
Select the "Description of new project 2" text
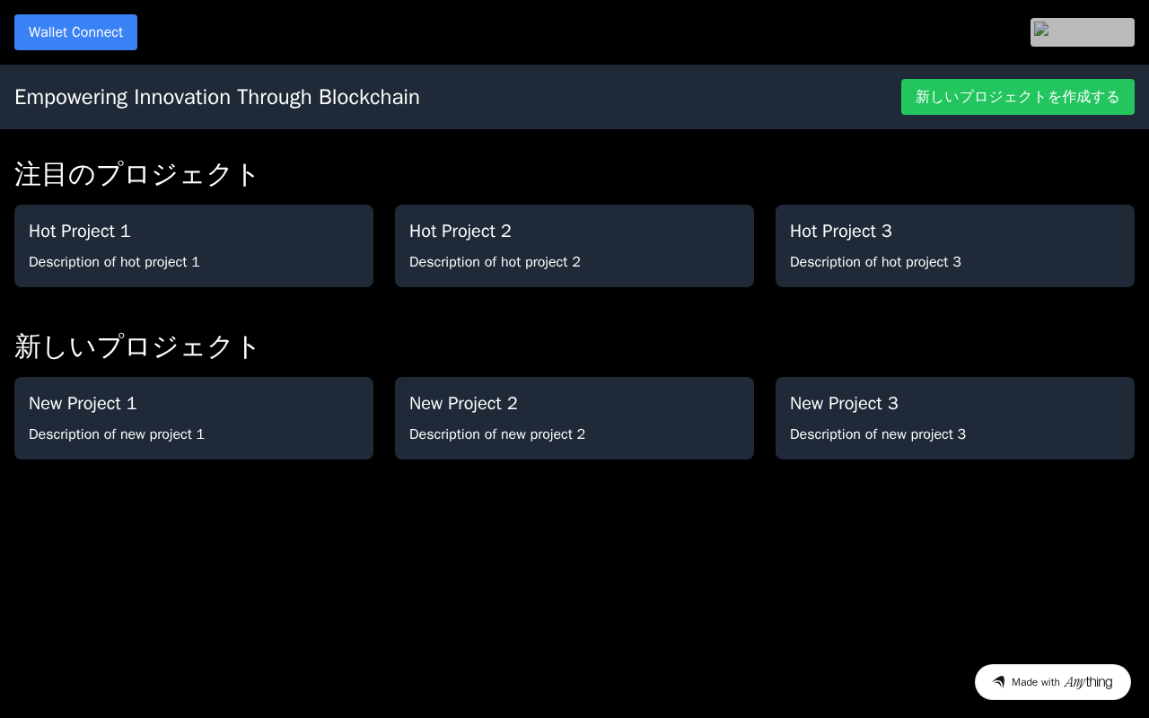(x=497, y=434)
